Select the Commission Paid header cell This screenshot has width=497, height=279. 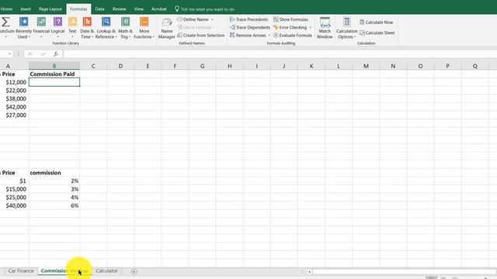[54, 74]
